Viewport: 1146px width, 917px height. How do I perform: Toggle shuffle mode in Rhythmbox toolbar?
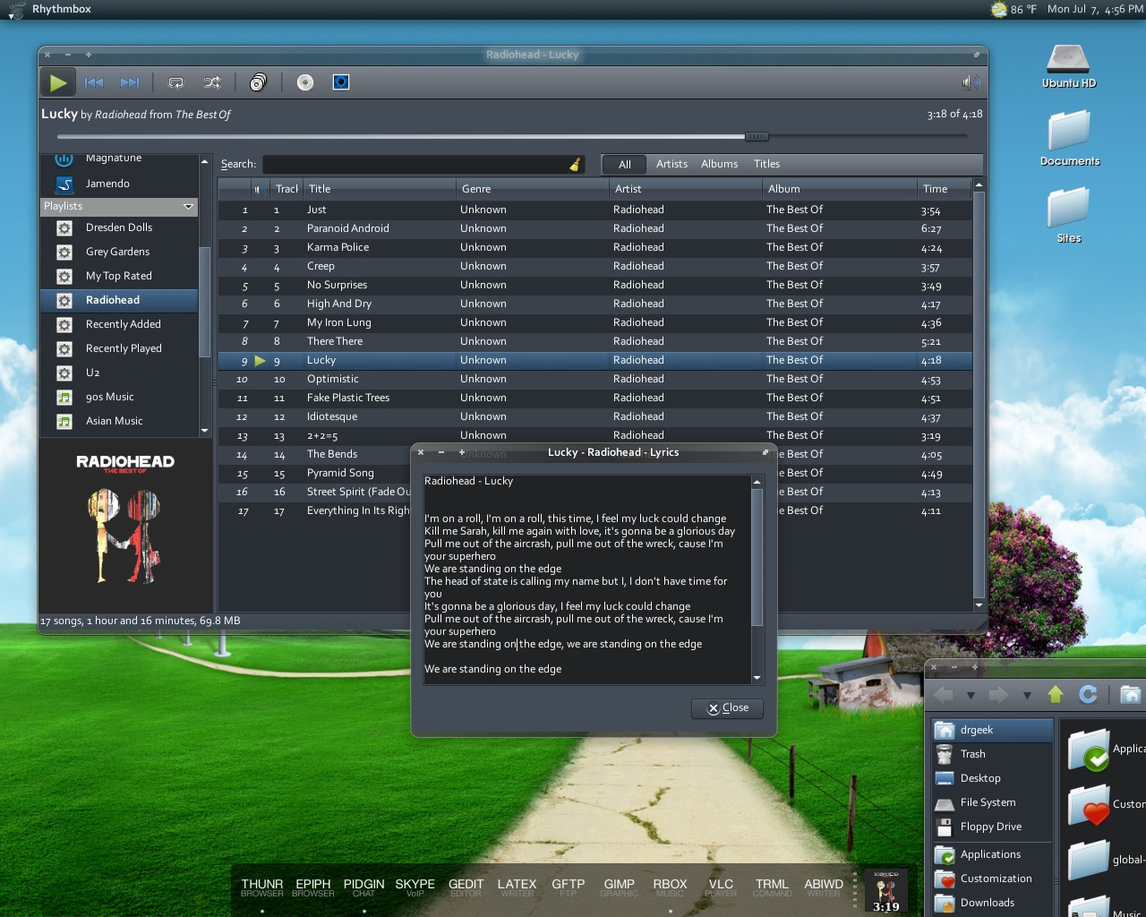212,82
